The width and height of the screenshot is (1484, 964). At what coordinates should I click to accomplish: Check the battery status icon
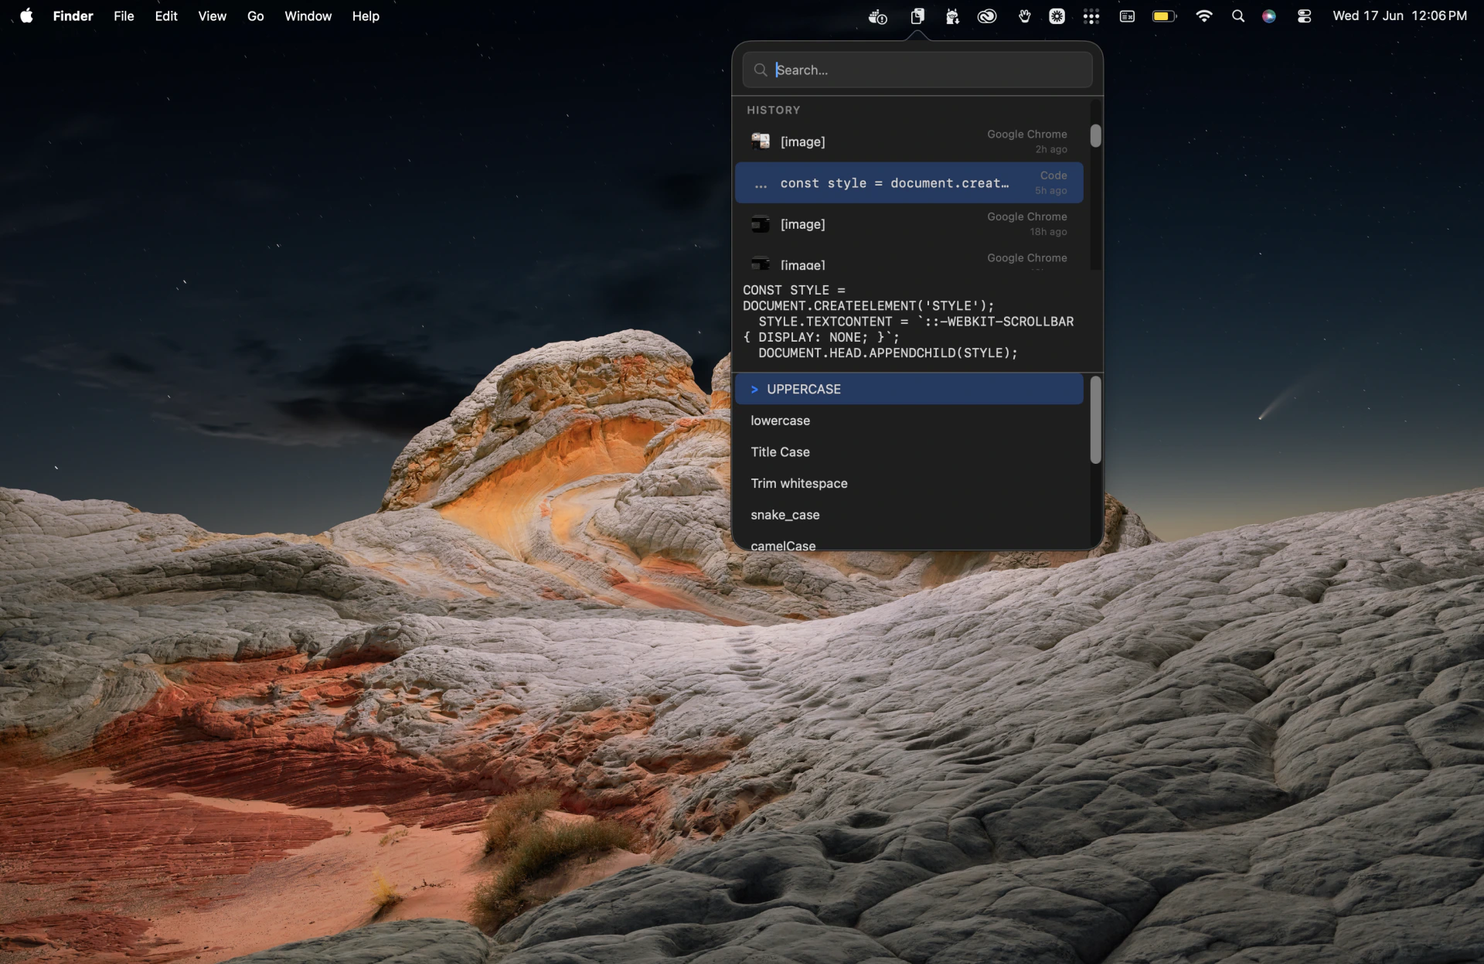pos(1164,16)
